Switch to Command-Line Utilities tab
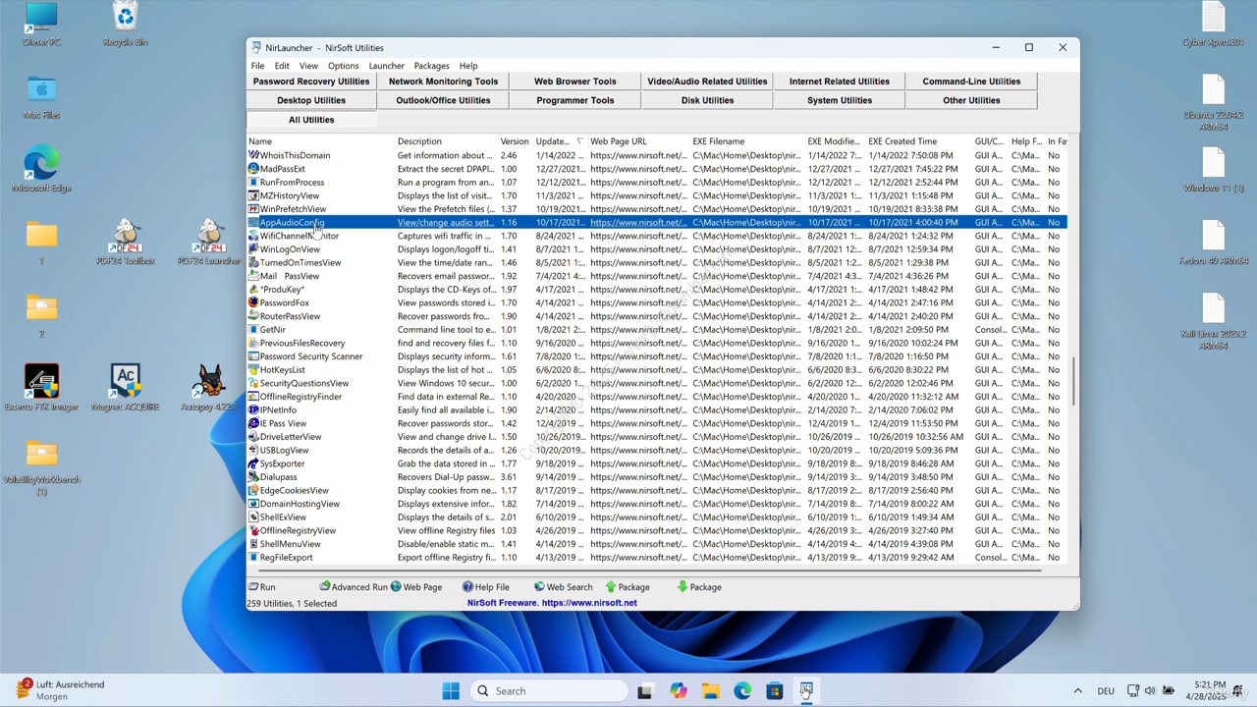Image resolution: width=1257 pixels, height=707 pixels. point(971,82)
